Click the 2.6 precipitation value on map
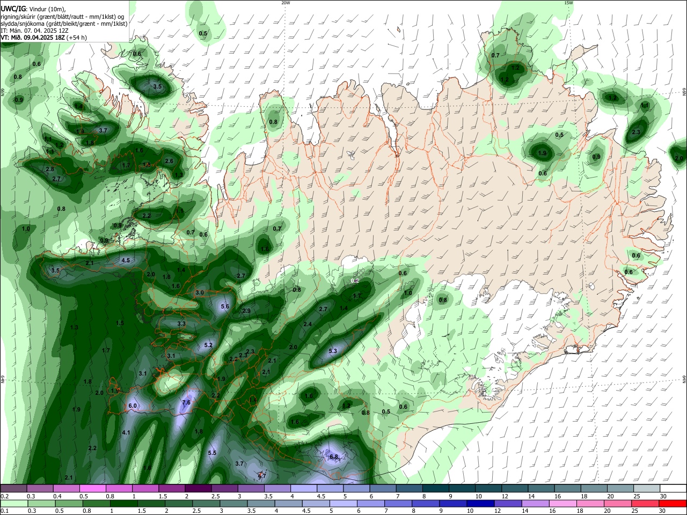The height and width of the screenshot is (515, 687). point(169,161)
